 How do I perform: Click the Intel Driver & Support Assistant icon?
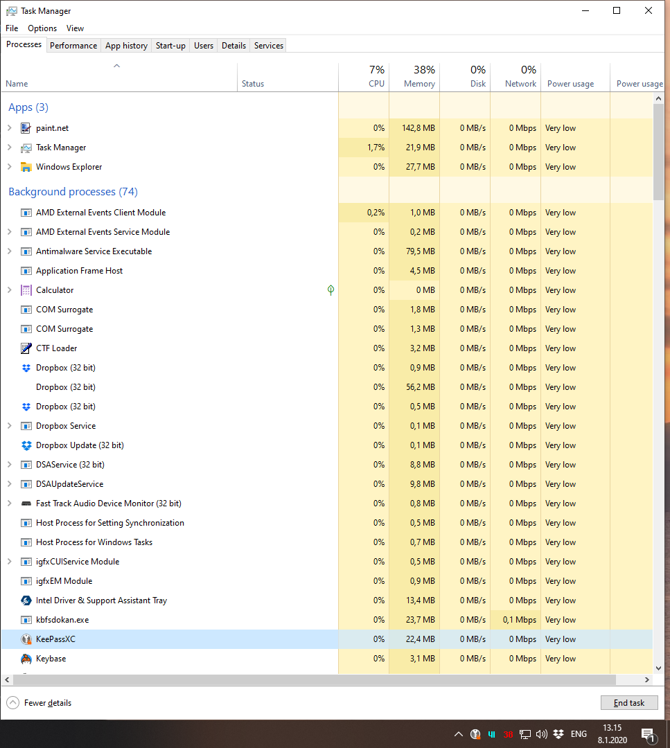tap(26, 600)
